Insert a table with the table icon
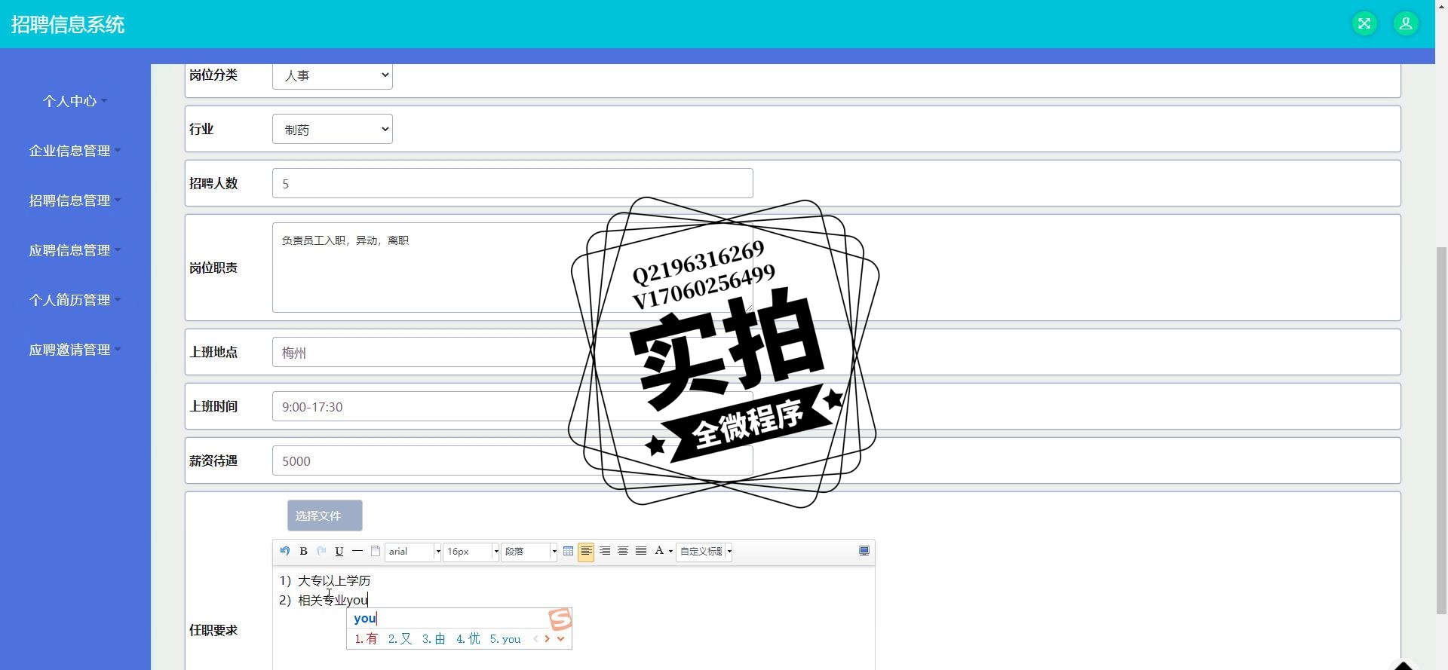 (x=569, y=551)
